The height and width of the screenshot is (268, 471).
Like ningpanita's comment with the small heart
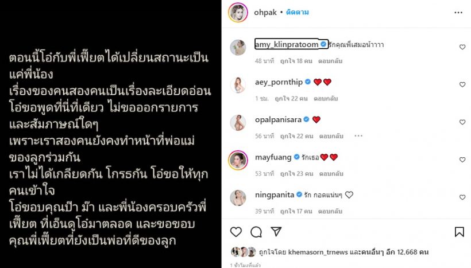[x=462, y=197]
